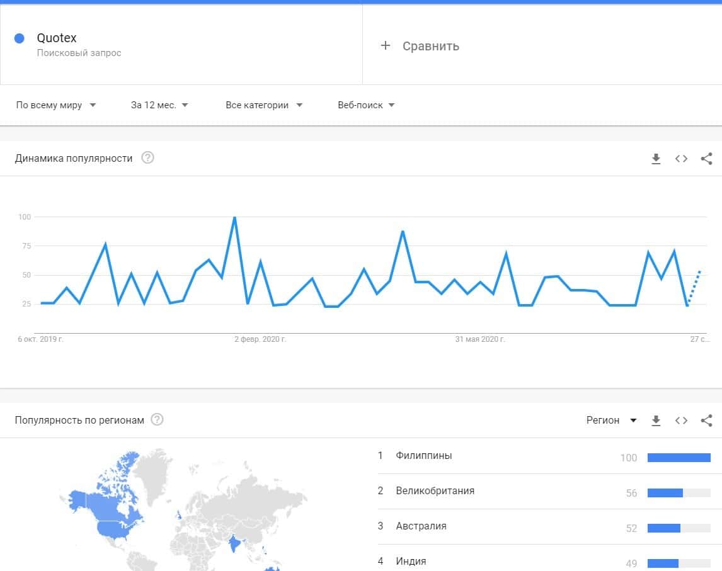Click the highest peak on the trend line
Image resolution: width=722 pixels, height=571 pixels.
tap(234, 218)
